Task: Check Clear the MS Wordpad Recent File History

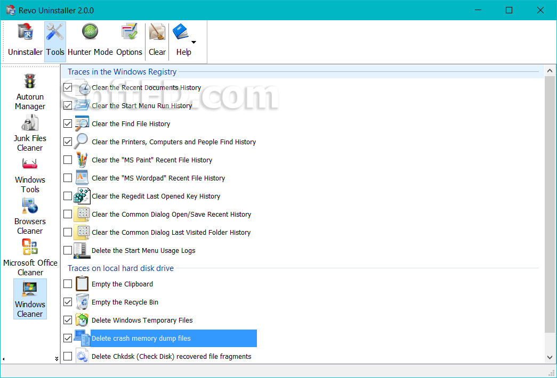Action: pos(68,178)
